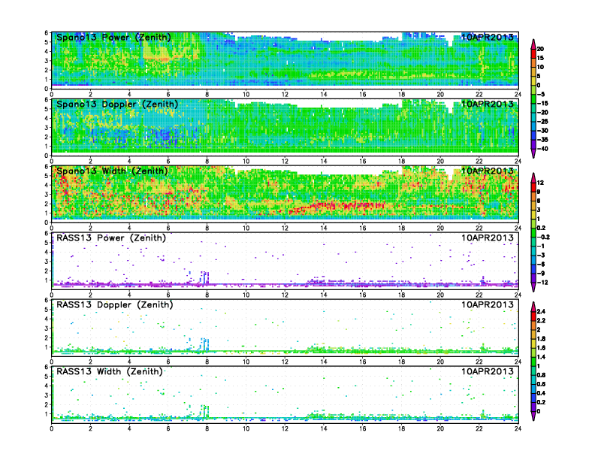Click the value -12 on the middle colorbar

[542, 283]
